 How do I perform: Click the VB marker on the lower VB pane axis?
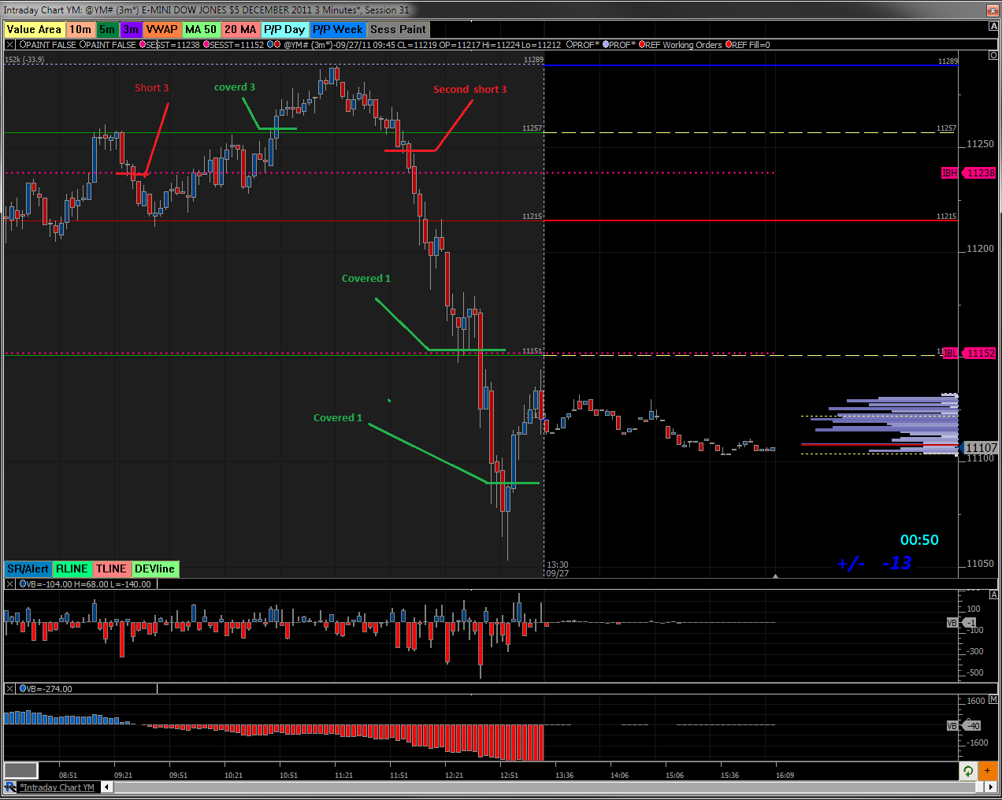[952, 726]
